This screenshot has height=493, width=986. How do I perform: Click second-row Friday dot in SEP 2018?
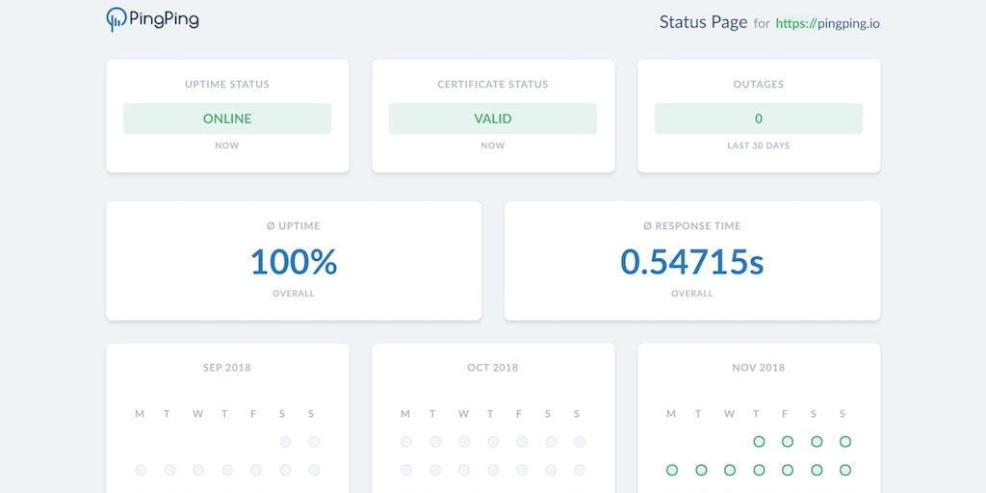click(256, 470)
